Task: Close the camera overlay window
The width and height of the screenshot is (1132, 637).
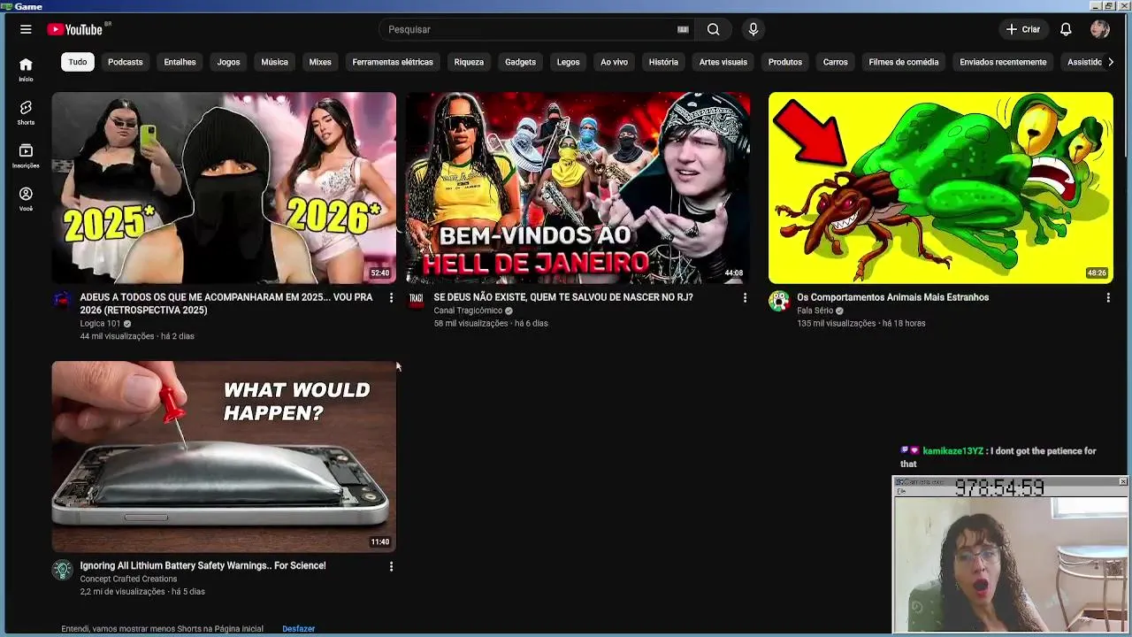Action: coord(1122,481)
